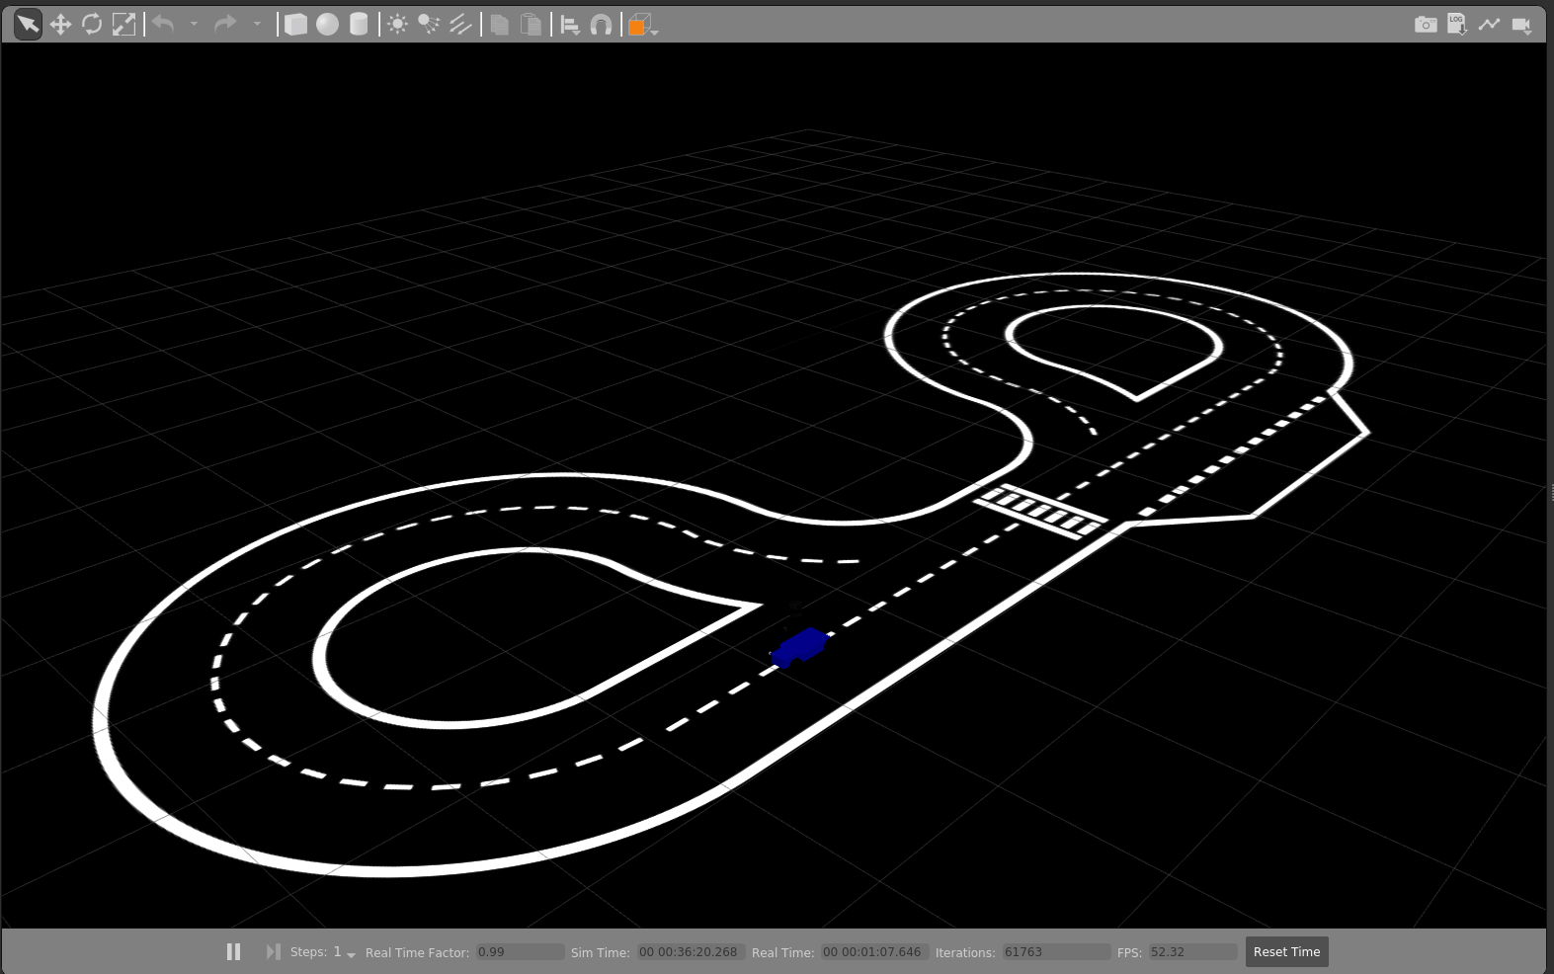
Task: Click the 'Steps:' label
Action: [308, 952]
